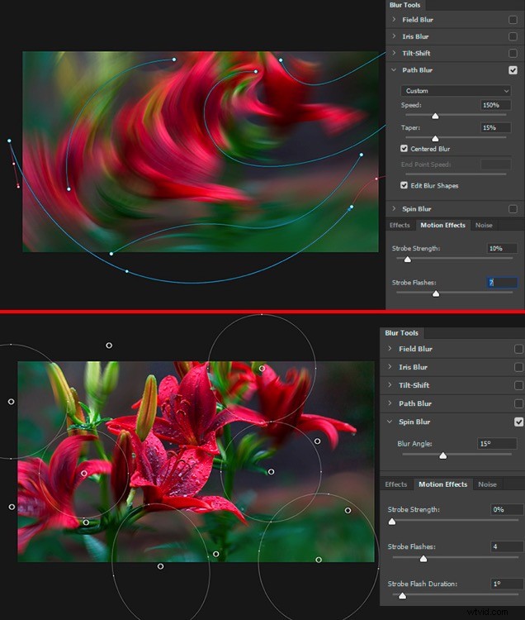The width and height of the screenshot is (525, 620).
Task: Expand Field Blur in panel with Path Blur expanded
Action: 394,19
